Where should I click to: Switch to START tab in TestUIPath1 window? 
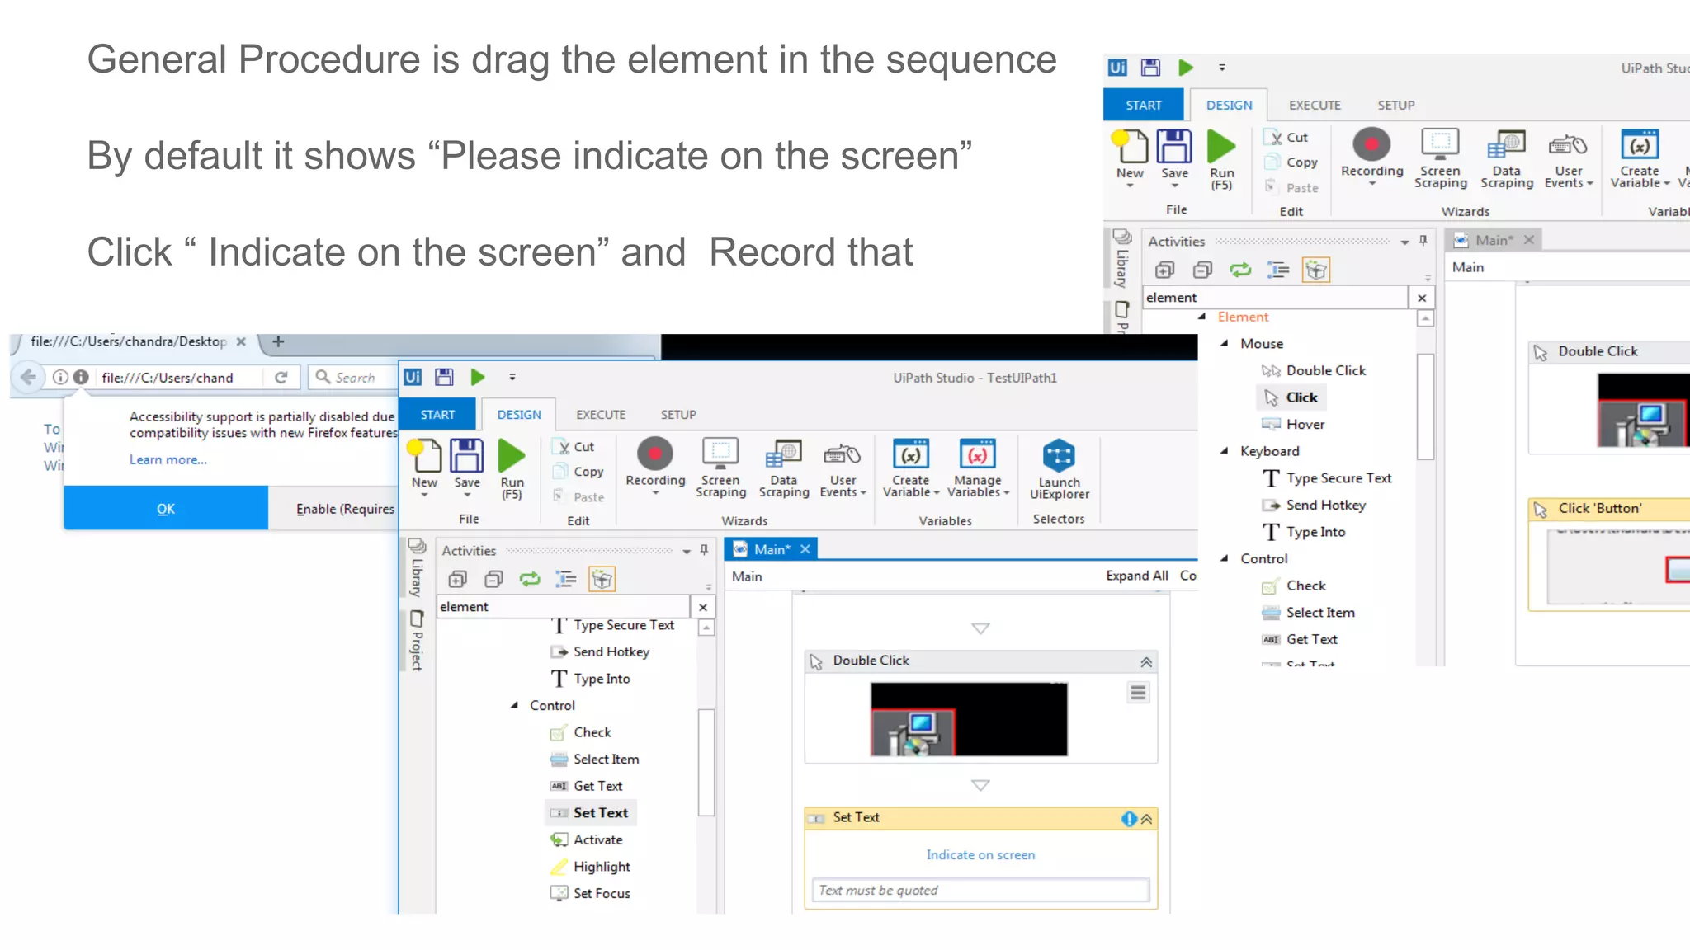click(x=437, y=414)
